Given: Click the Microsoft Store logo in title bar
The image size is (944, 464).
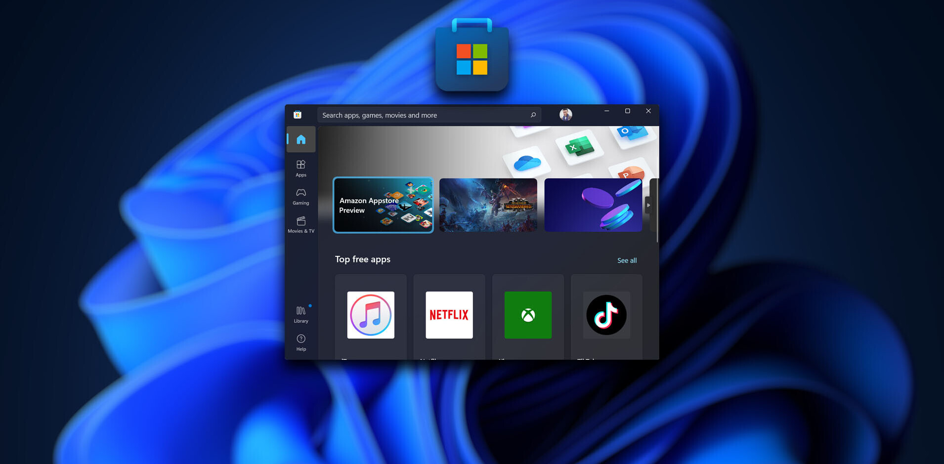Looking at the screenshot, I should 298,115.
